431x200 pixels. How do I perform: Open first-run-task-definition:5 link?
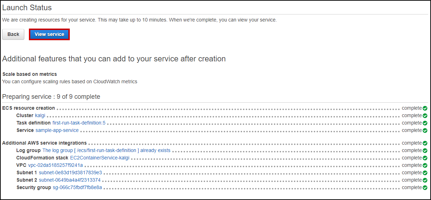pyautogui.click(x=79, y=123)
